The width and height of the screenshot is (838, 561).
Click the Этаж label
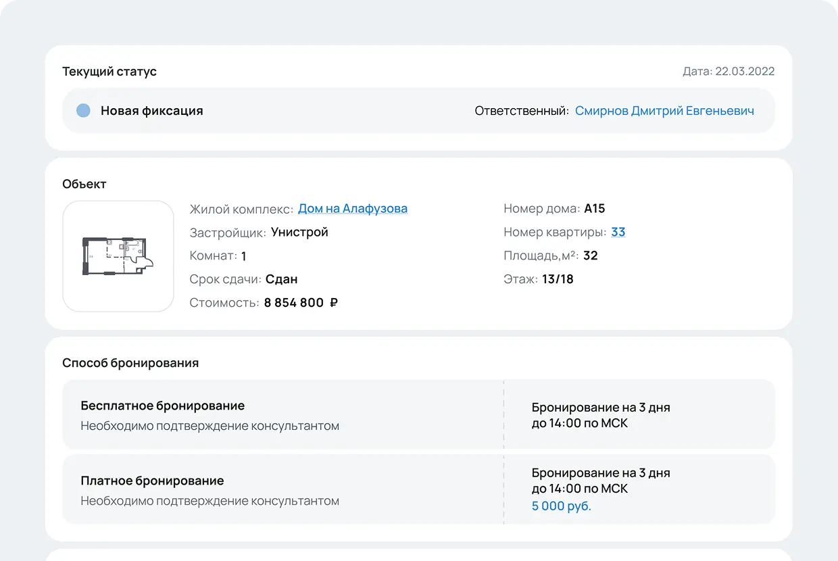coord(520,279)
